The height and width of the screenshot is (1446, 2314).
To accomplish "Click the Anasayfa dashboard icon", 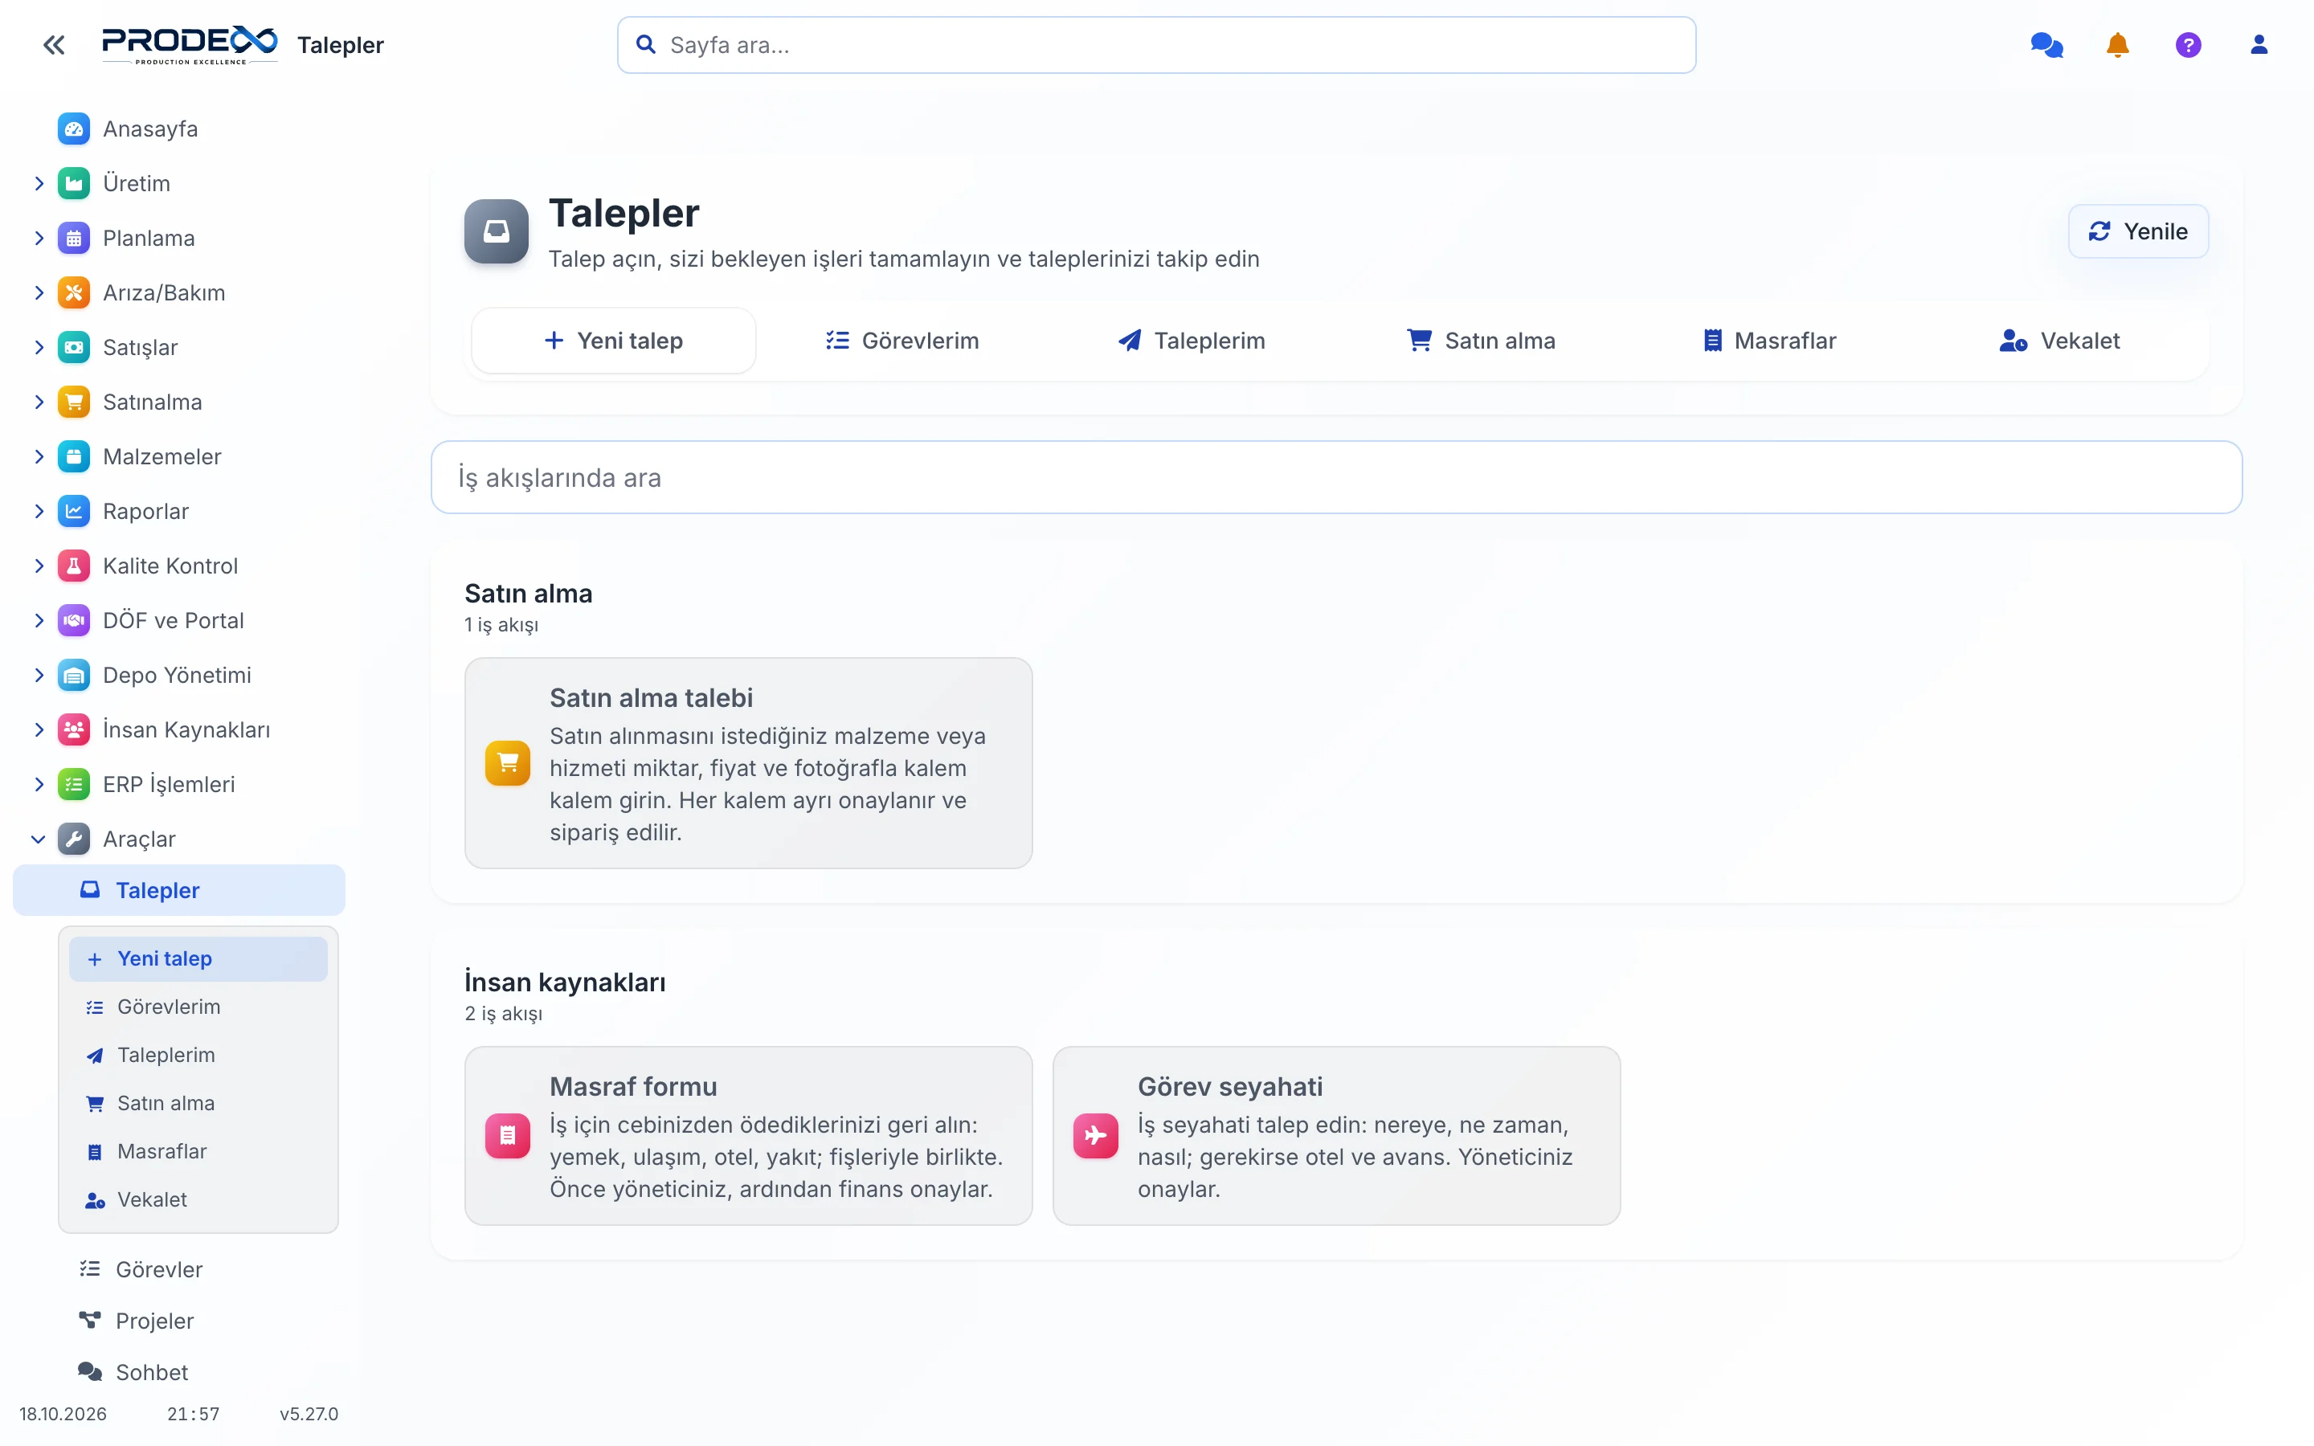I will pos(74,129).
